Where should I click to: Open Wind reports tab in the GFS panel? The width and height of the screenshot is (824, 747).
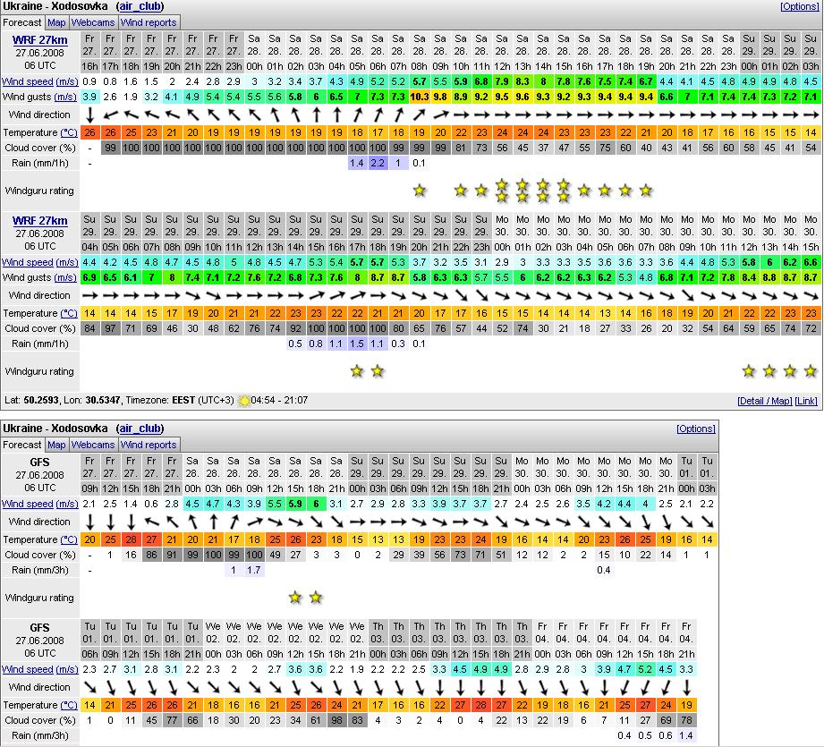149,445
